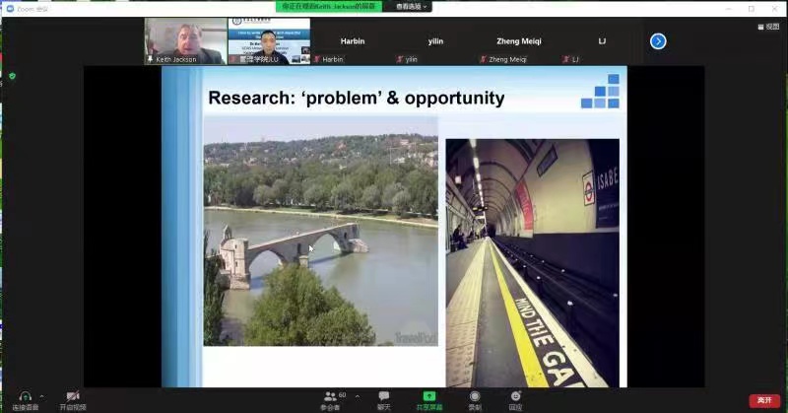The height and width of the screenshot is (413, 788).
Task: Click the green share screen button
Action: (x=429, y=396)
